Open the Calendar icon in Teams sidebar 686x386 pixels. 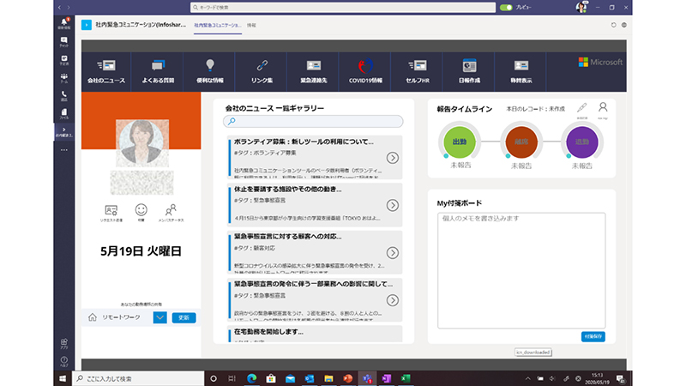point(63,60)
